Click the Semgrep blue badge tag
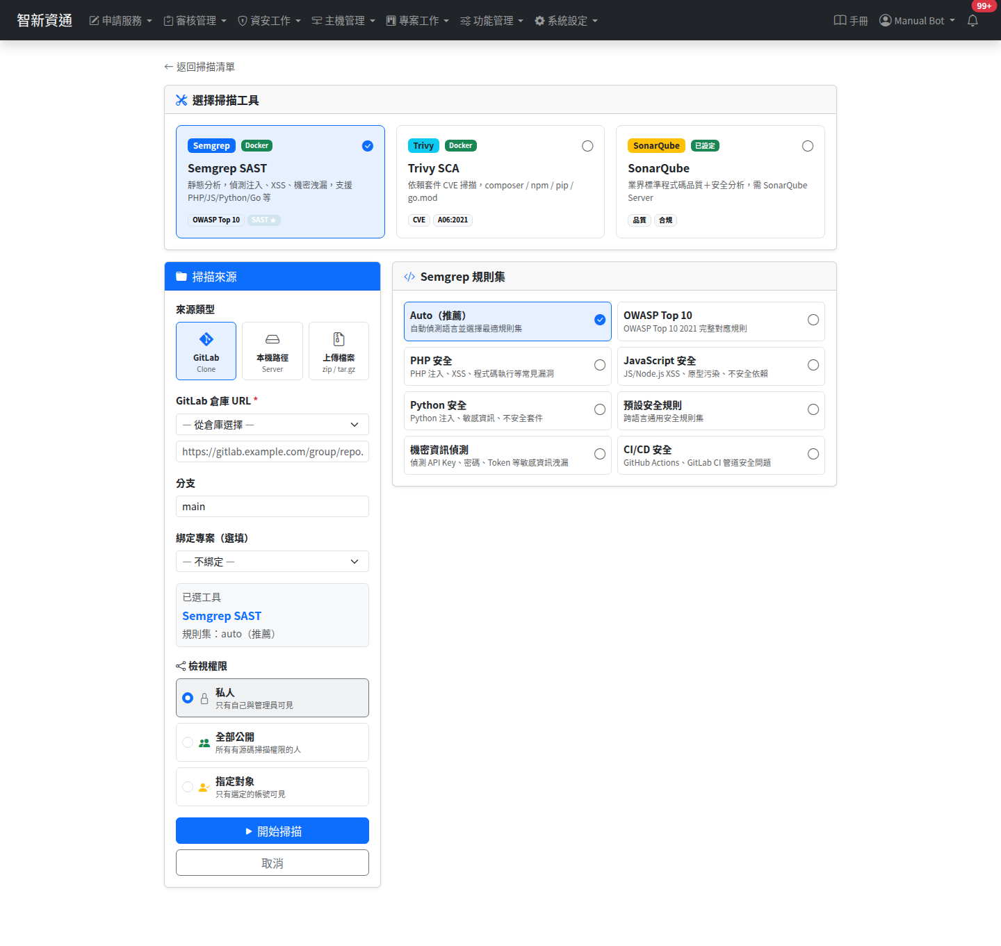The image size is (1001, 946). tap(211, 145)
